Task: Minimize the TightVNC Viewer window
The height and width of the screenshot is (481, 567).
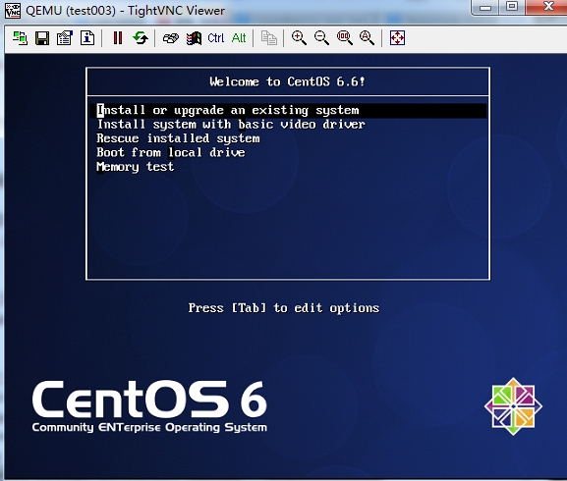Action: [x=485, y=7]
